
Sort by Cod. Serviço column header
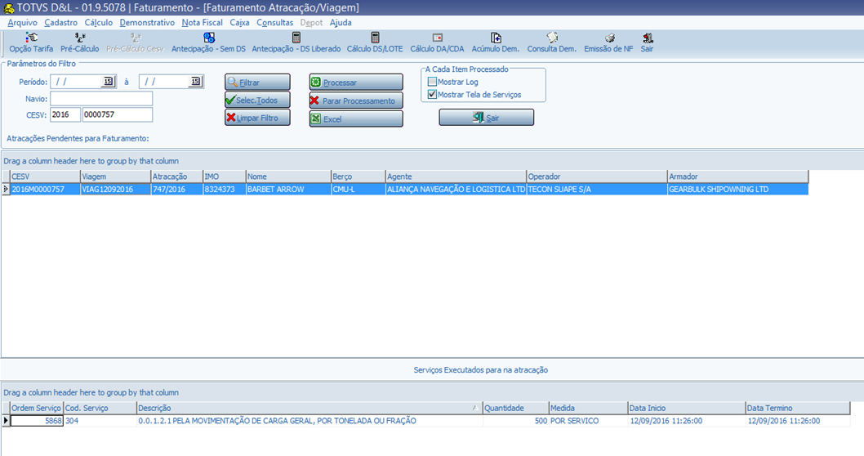pos(100,408)
